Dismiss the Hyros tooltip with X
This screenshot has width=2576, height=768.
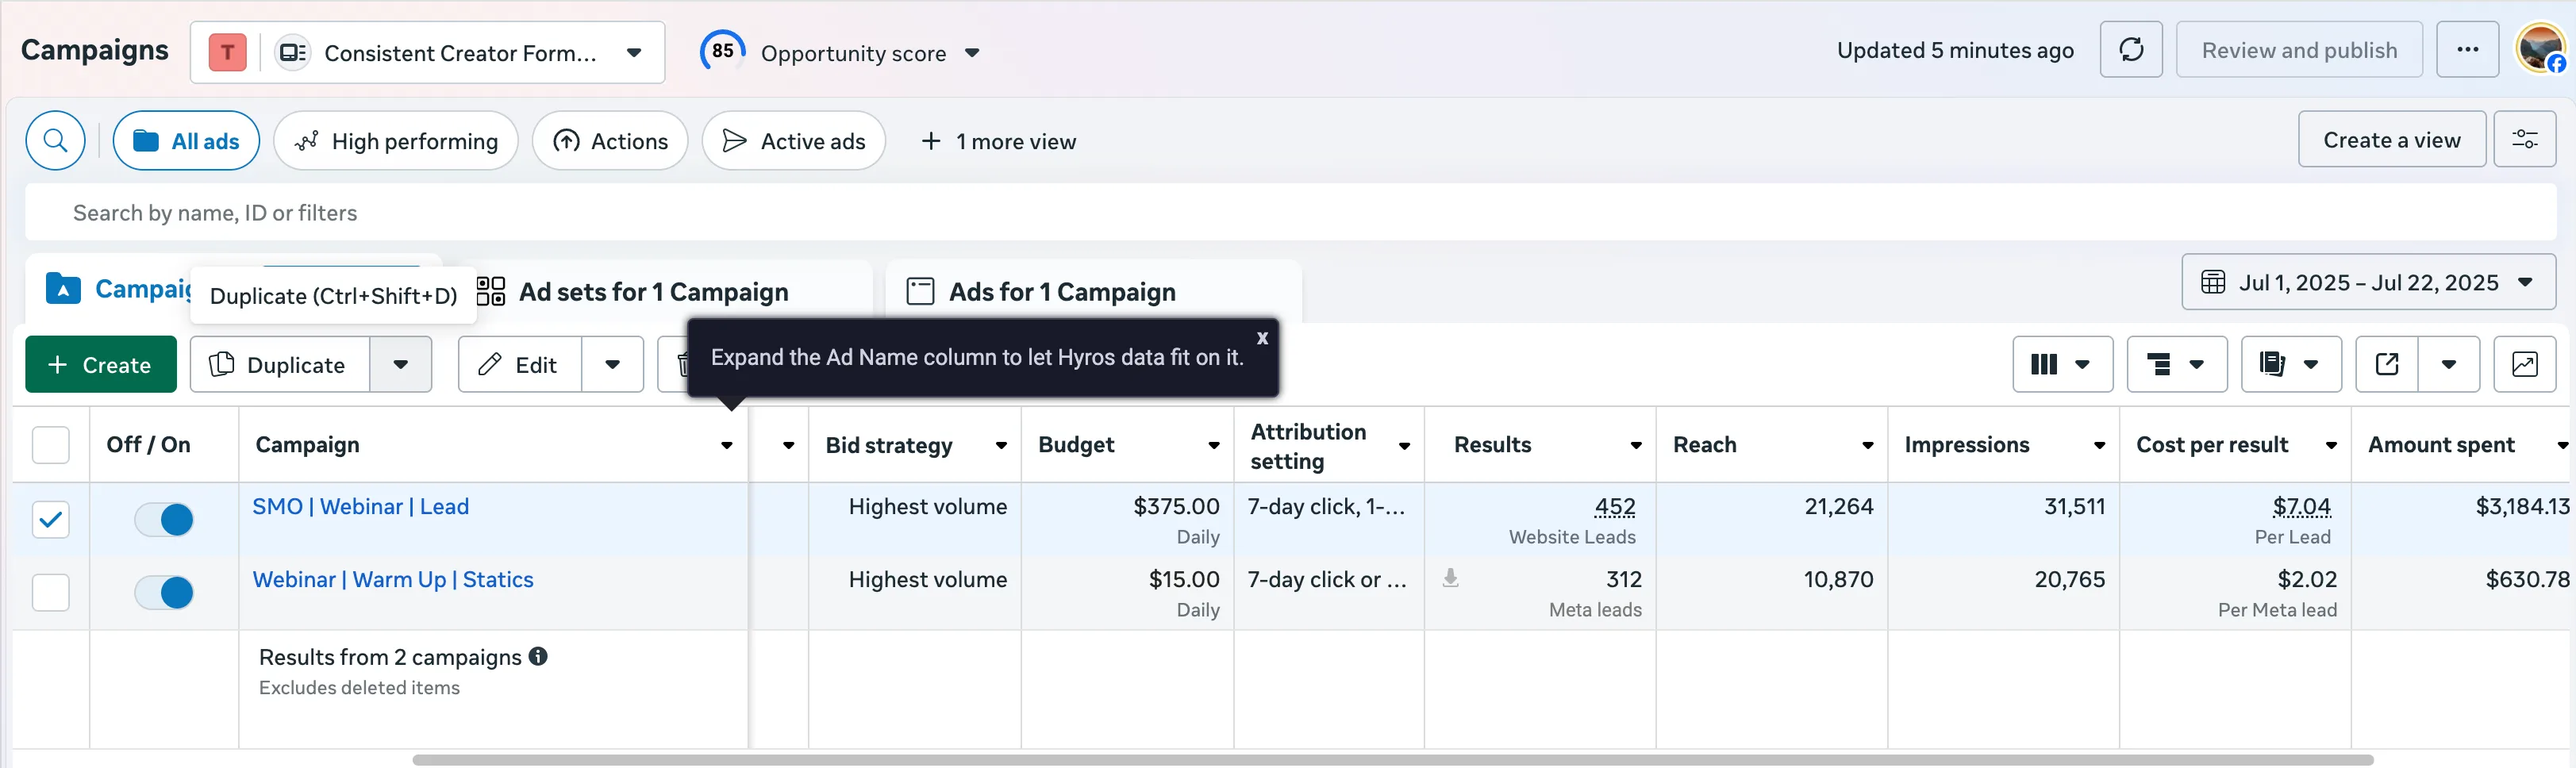pos(1262,338)
